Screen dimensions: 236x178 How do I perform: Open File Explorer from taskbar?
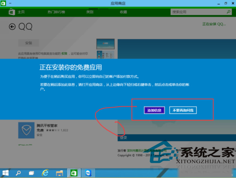(x=59, y=173)
